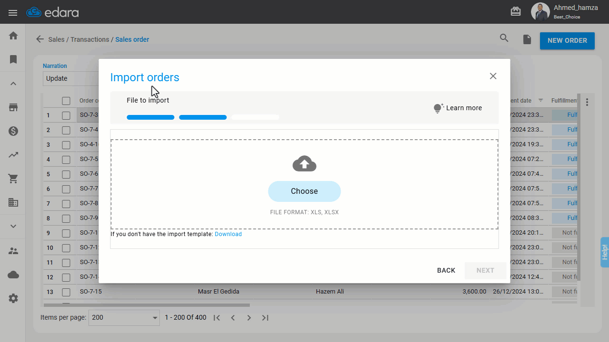Check the checkbox for row 5
This screenshot has height=342, width=609.
pyautogui.click(x=66, y=174)
